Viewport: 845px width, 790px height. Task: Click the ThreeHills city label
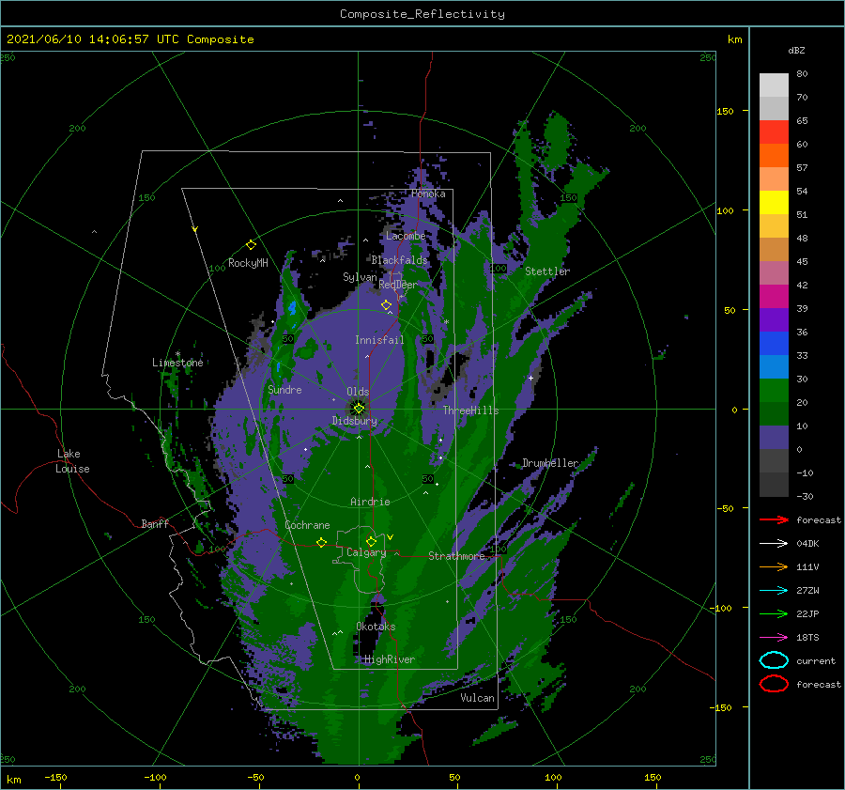click(x=471, y=410)
